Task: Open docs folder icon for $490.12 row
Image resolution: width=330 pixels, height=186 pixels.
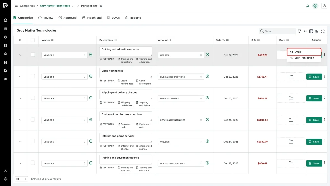Action: (x=291, y=98)
